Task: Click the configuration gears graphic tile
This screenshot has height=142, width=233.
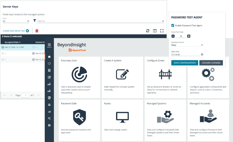Action: tap(208, 74)
